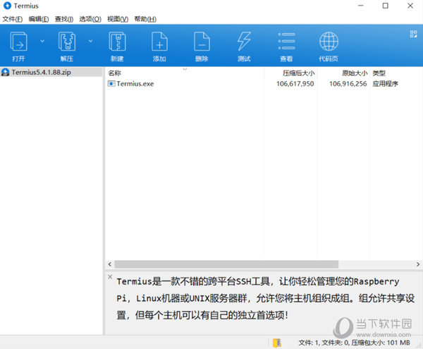Screen dimensions: 423x349
Task: Click the 删除 (Delete) file icon
Action: [202, 42]
